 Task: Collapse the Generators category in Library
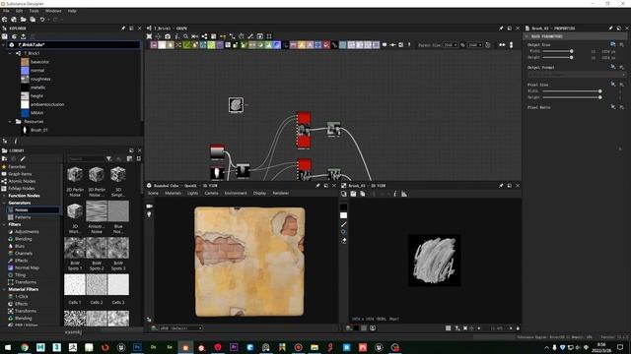tap(4, 204)
